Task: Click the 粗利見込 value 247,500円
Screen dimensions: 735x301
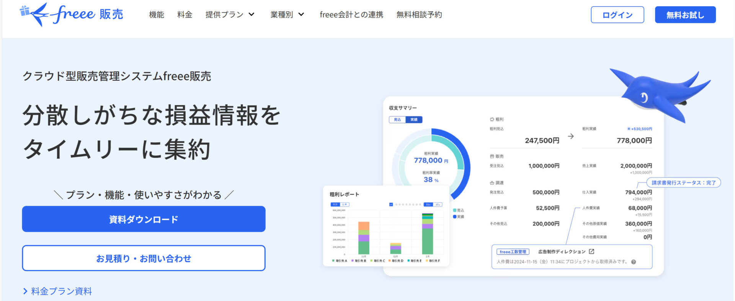Action: 542,140
